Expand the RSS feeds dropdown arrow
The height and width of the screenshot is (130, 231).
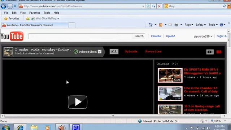tap(166, 25)
